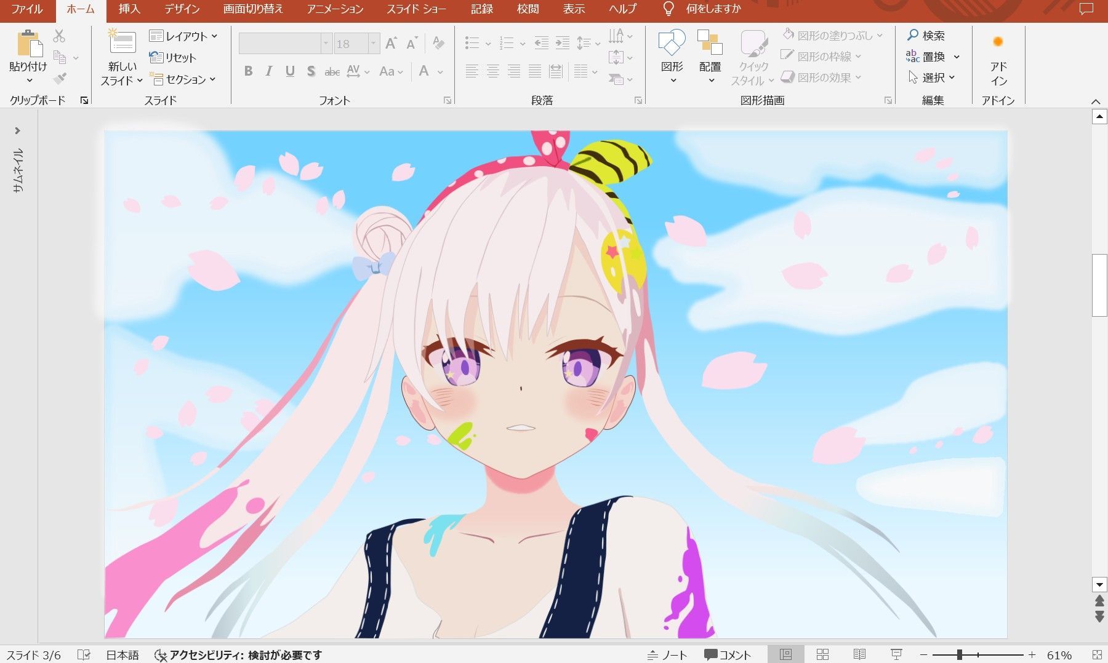Select Align Right paragraph alignment
Viewport: 1108px width, 663px height.
coord(514,71)
